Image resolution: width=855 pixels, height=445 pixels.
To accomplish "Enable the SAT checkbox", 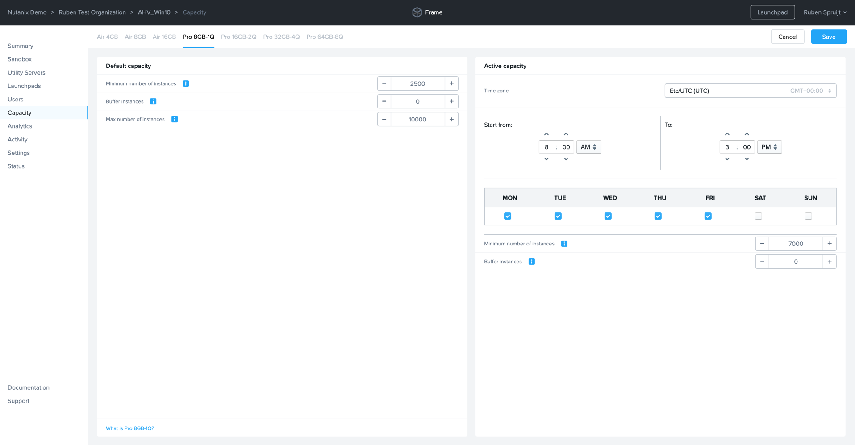I will 758,216.
